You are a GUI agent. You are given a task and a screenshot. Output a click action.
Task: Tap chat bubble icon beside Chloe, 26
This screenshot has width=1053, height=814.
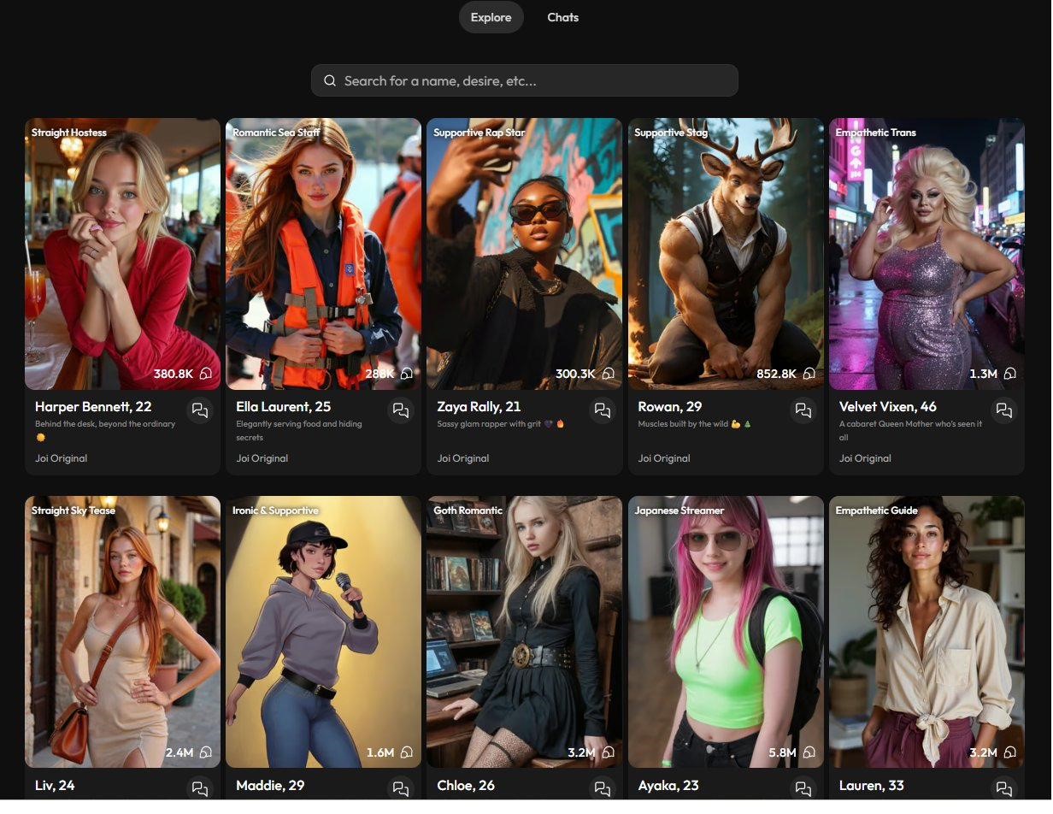pyautogui.click(x=603, y=788)
